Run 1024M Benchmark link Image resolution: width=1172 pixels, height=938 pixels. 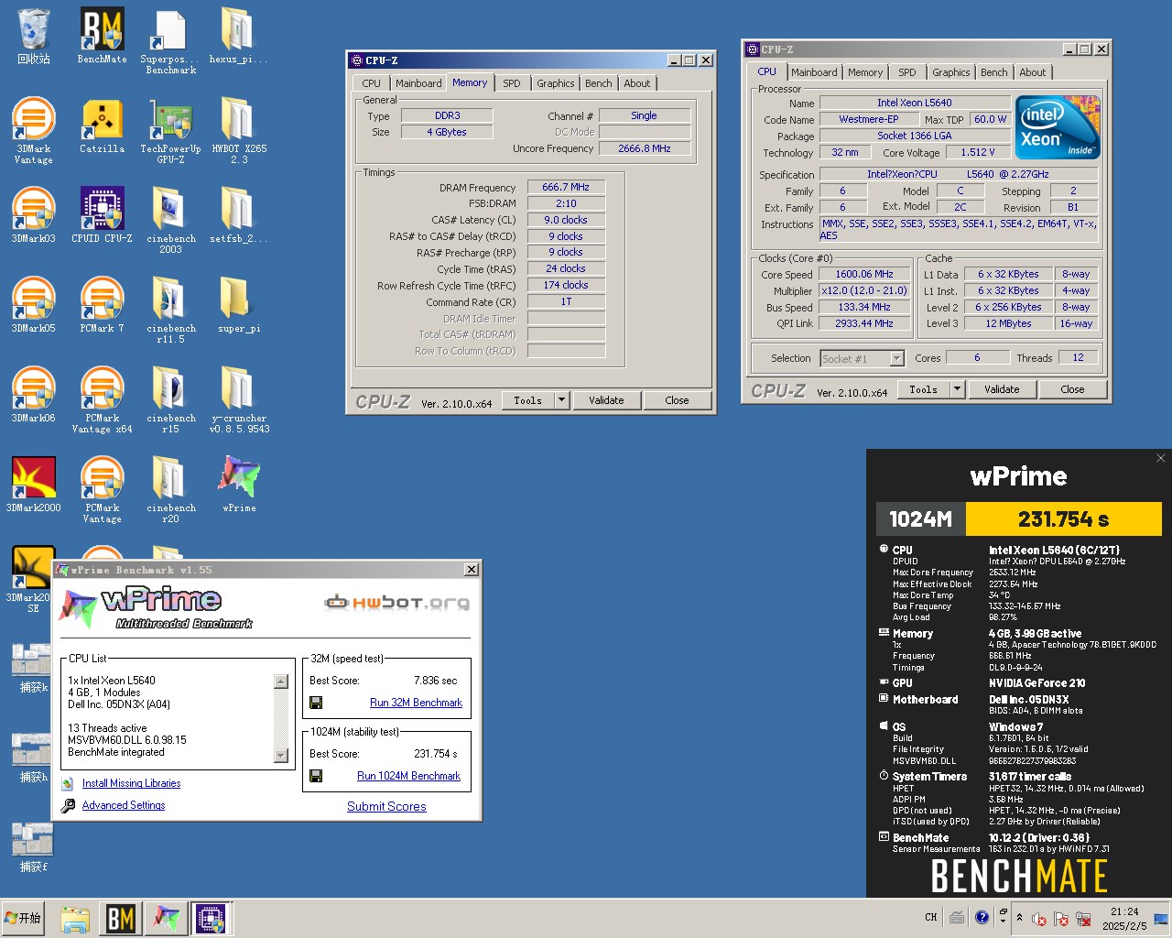pyautogui.click(x=408, y=776)
